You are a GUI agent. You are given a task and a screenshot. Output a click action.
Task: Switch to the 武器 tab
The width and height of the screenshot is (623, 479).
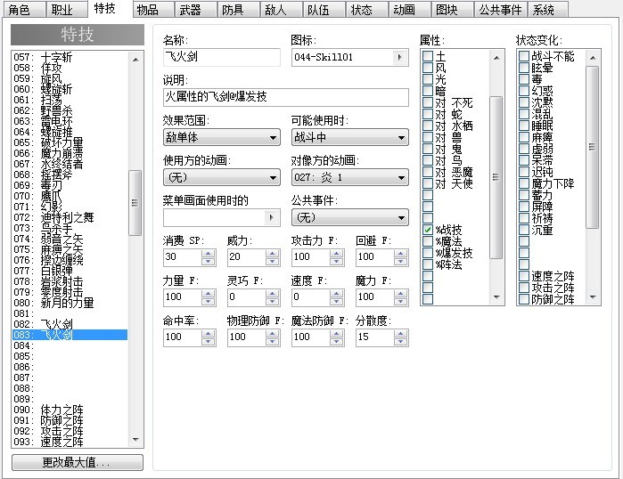[196, 10]
